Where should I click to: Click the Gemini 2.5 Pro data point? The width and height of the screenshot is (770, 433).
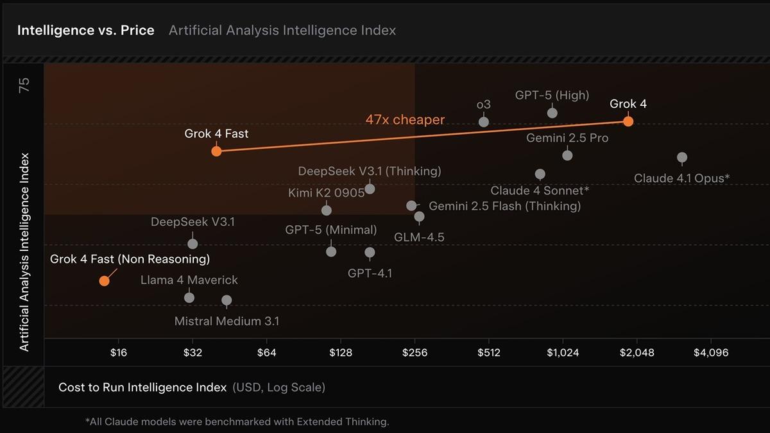point(567,155)
